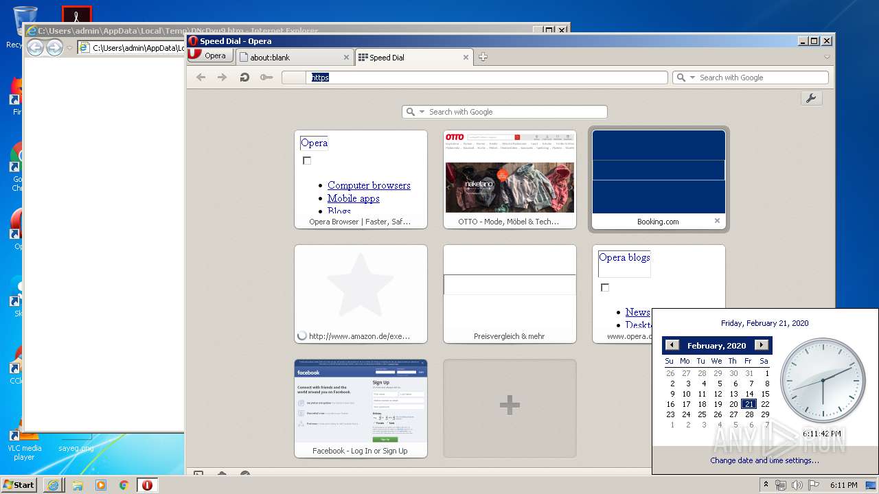Click the News link in Opera blogs tile
The height and width of the screenshot is (494, 879).
click(x=637, y=312)
